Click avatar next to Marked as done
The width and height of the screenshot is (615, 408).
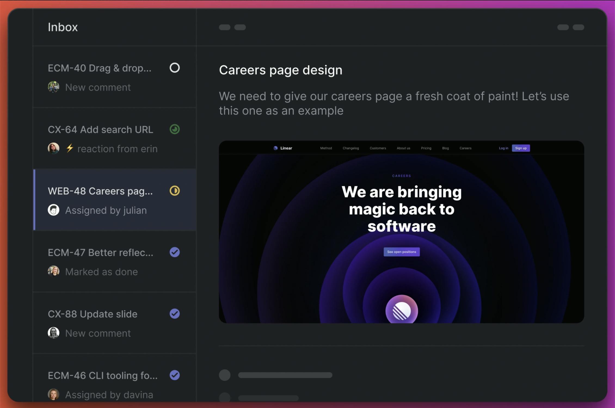point(54,271)
